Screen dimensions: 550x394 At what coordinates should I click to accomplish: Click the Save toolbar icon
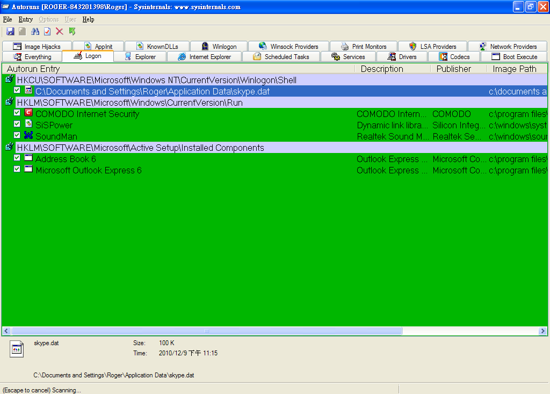point(10,32)
